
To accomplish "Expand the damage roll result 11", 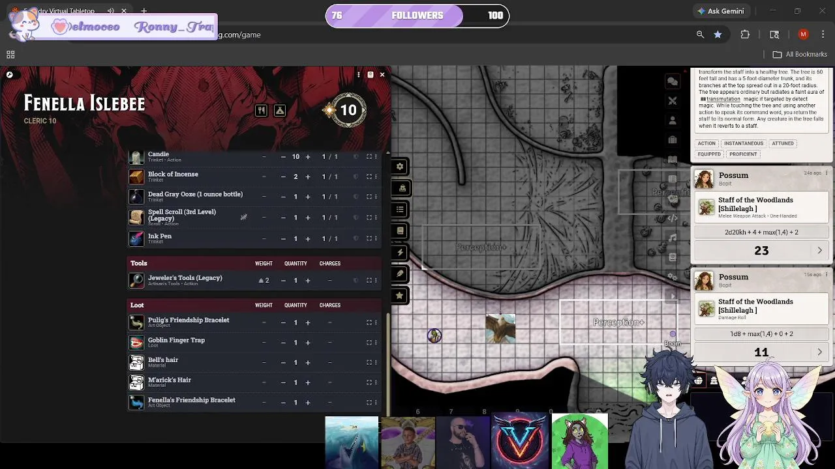I will point(819,352).
